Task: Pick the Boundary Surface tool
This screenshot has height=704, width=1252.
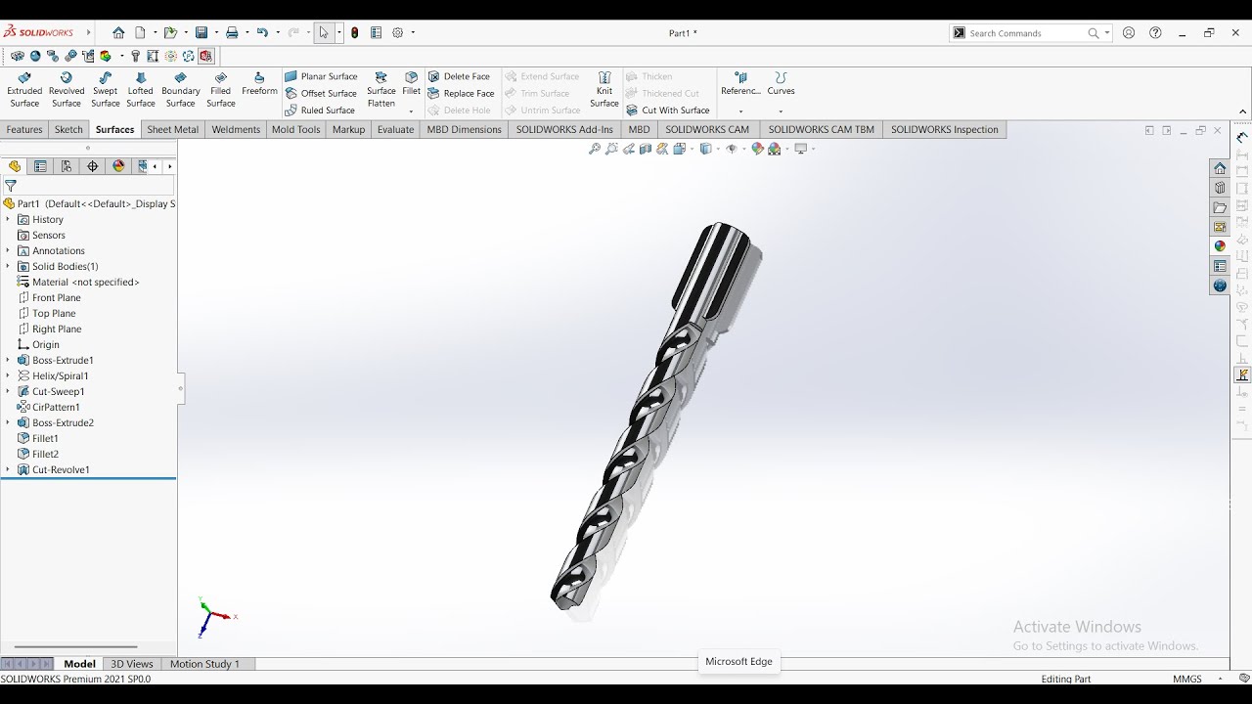Action: [x=181, y=89]
